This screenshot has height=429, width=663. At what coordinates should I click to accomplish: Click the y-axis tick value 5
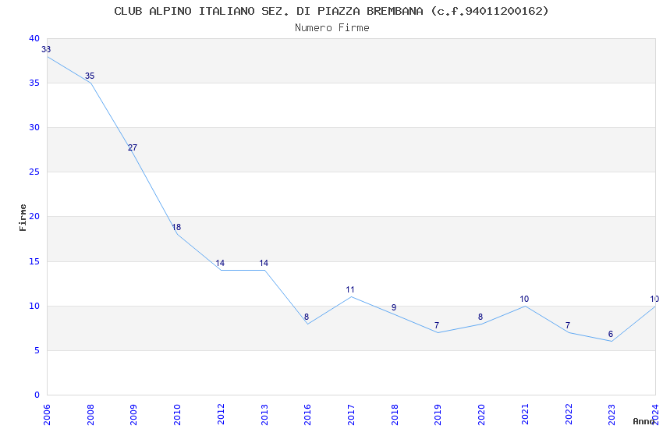[37, 350]
